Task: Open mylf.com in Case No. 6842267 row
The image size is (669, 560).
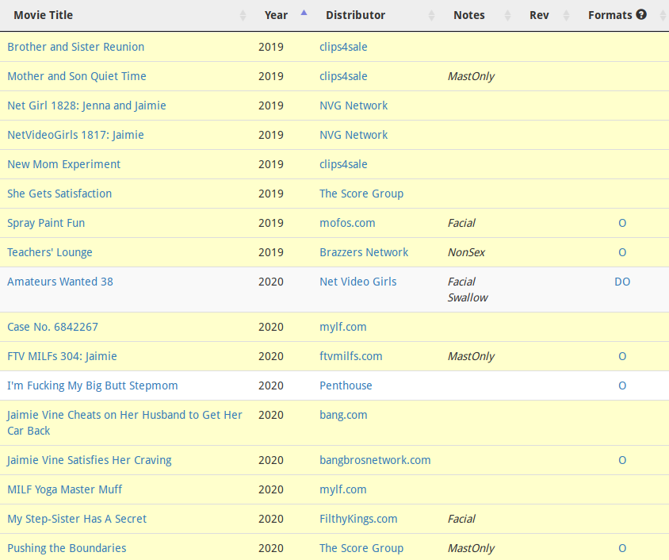Action: pyautogui.click(x=343, y=327)
